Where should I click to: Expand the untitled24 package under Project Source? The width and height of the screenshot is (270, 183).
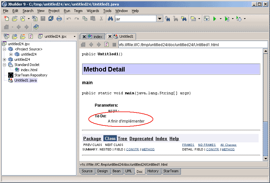(x=11, y=54)
